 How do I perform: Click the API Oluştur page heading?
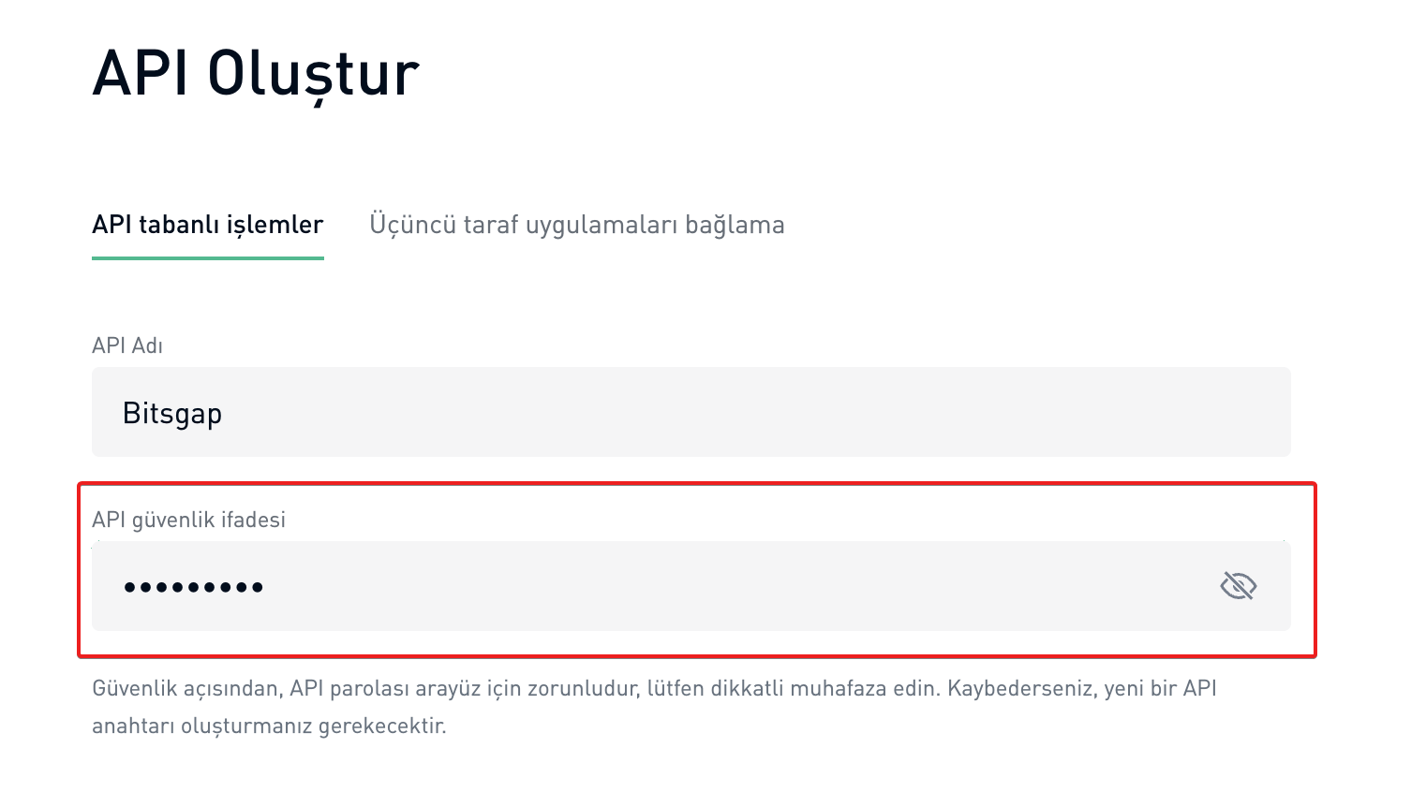click(255, 73)
